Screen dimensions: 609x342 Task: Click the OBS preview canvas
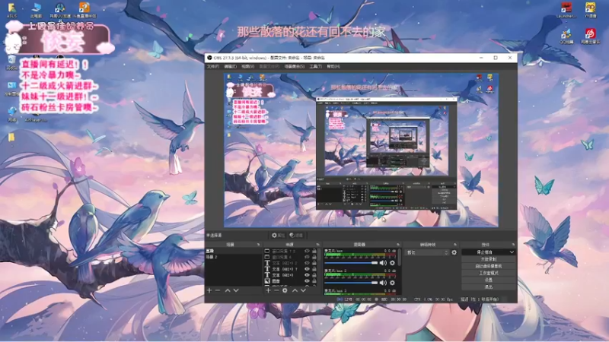[x=361, y=150]
